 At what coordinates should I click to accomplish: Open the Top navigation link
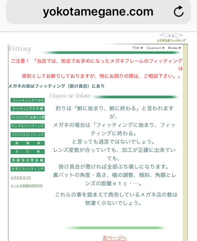(138, 48)
